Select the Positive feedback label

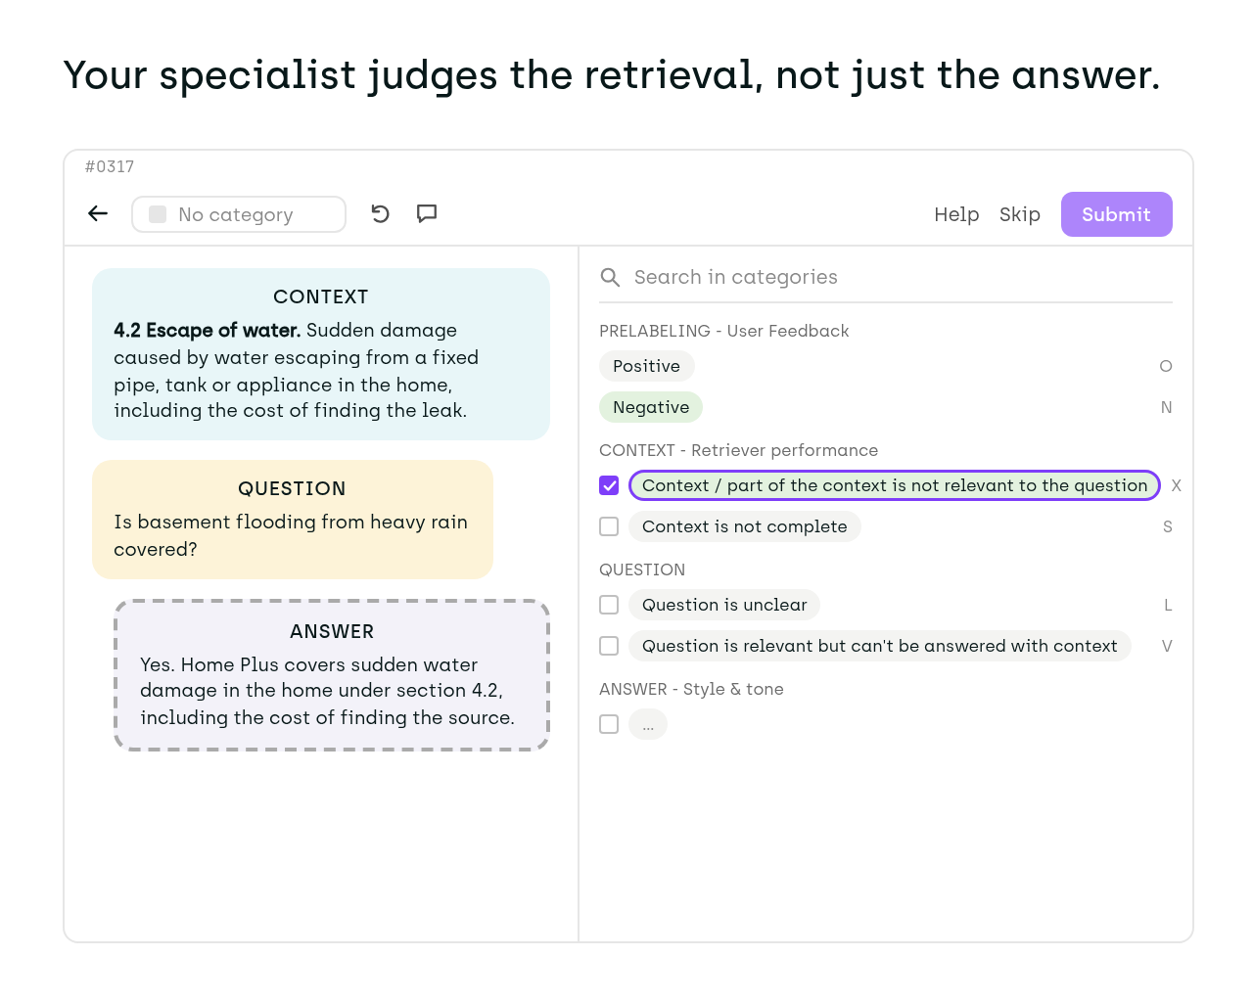(646, 366)
